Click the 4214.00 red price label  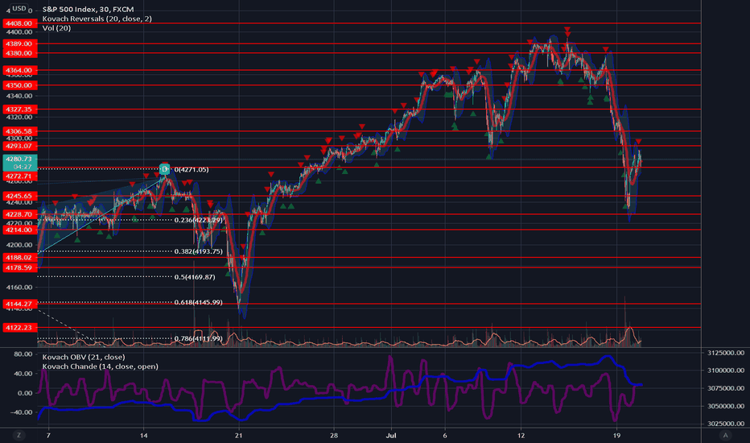coord(19,230)
